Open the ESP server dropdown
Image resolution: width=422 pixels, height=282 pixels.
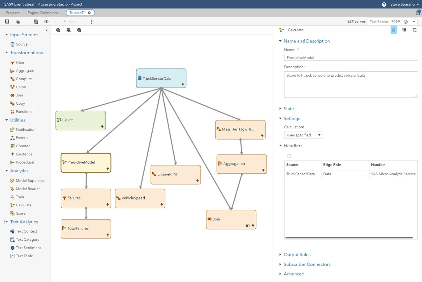coord(392,21)
